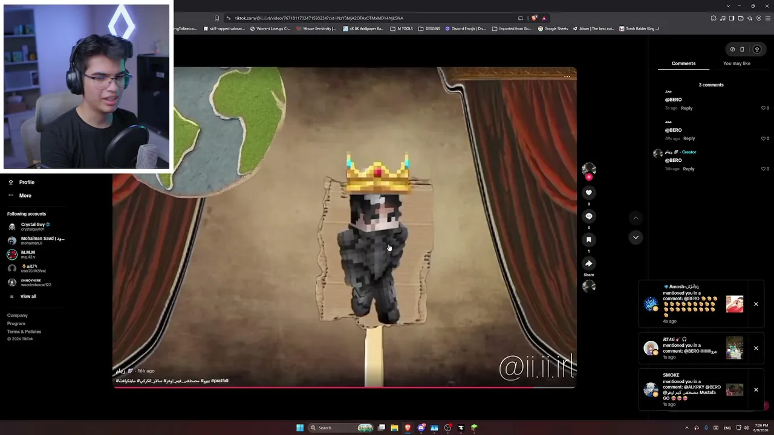Open the Company footer link
This screenshot has width=774, height=435.
[18, 315]
